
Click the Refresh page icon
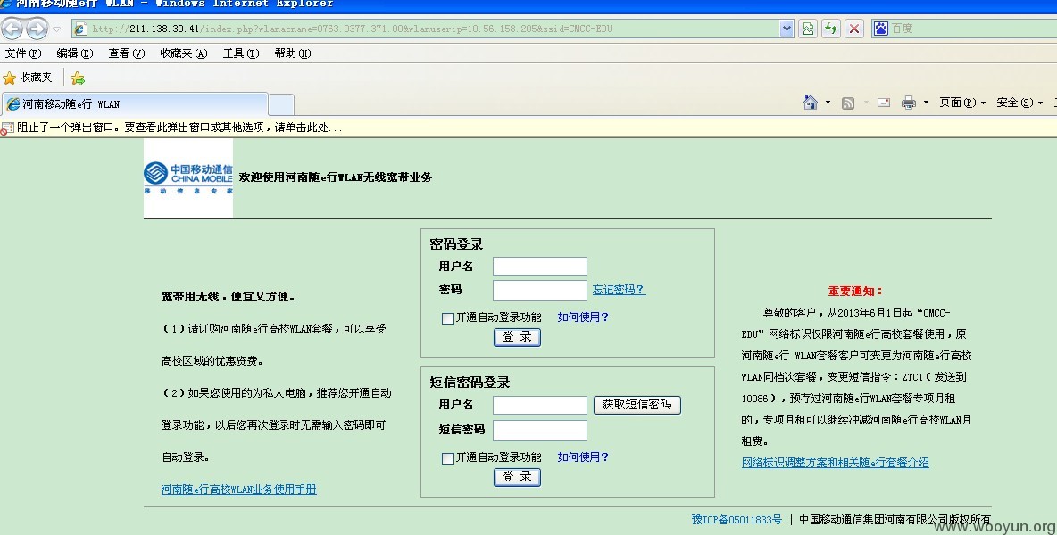(x=831, y=29)
